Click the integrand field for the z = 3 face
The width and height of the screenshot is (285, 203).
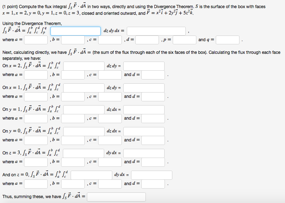(83, 153)
